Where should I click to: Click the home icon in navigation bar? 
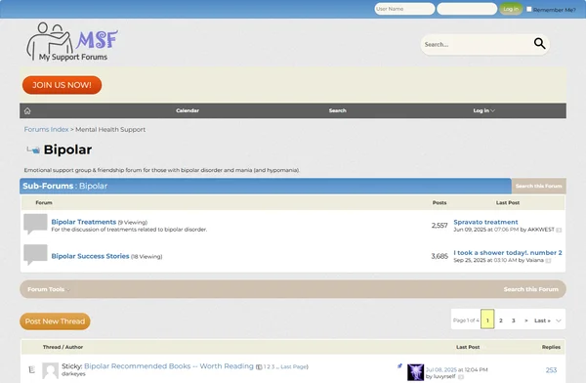tap(27, 110)
